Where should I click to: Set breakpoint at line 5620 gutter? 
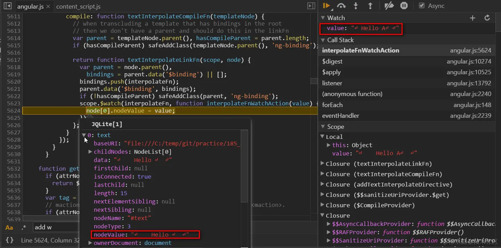pyautogui.click(x=14, y=82)
